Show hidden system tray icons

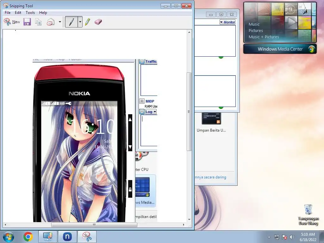click(x=269, y=237)
